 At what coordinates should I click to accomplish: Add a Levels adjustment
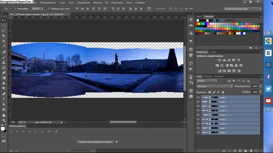tap(224, 60)
